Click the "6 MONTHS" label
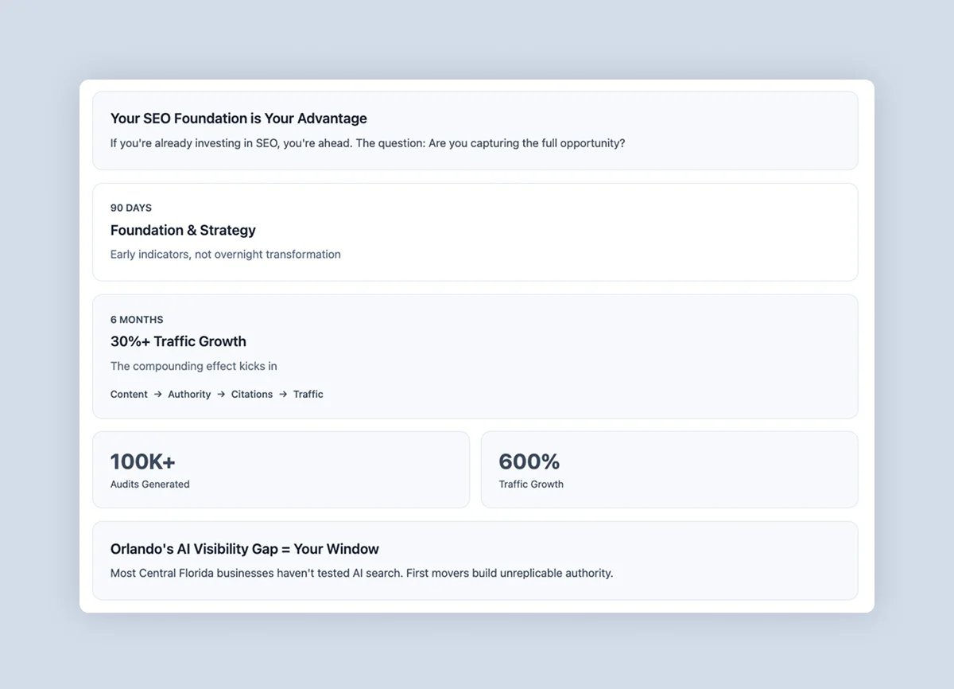954x689 pixels. 137,320
